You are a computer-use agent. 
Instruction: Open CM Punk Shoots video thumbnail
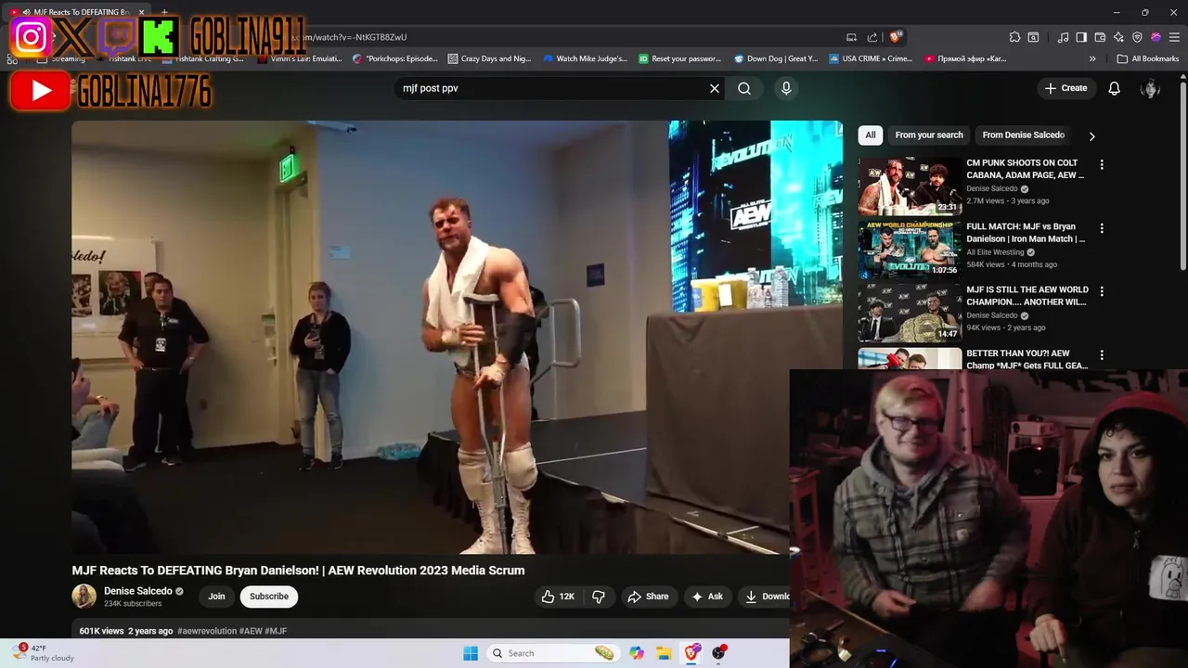(910, 186)
